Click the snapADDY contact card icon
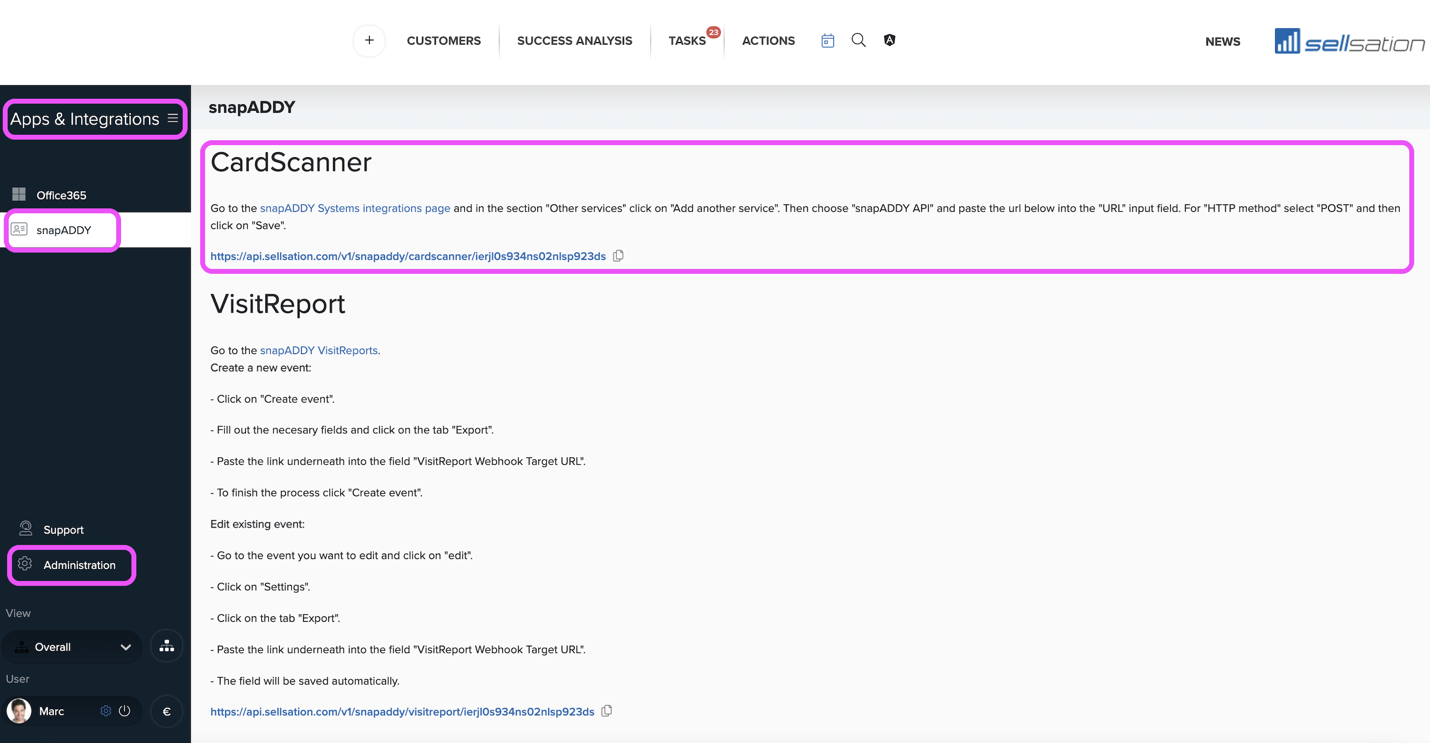The image size is (1430, 743). (19, 229)
